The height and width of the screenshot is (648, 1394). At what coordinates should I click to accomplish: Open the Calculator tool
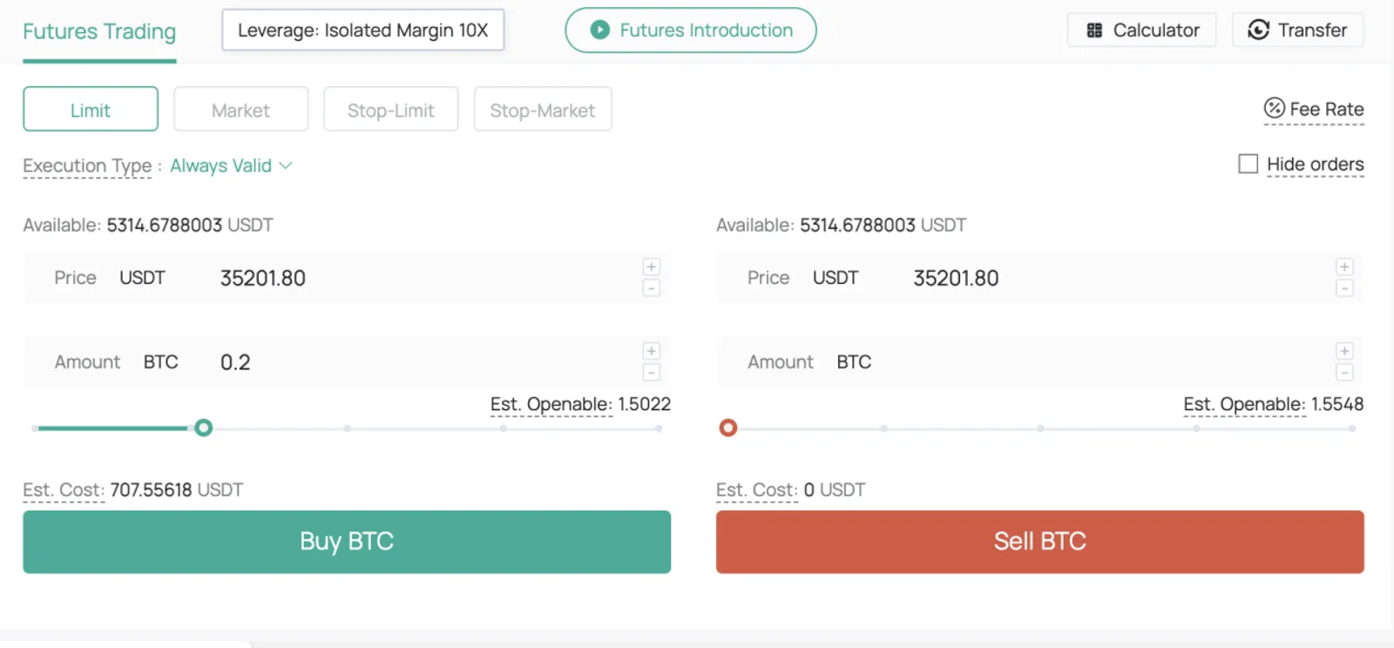[1141, 30]
